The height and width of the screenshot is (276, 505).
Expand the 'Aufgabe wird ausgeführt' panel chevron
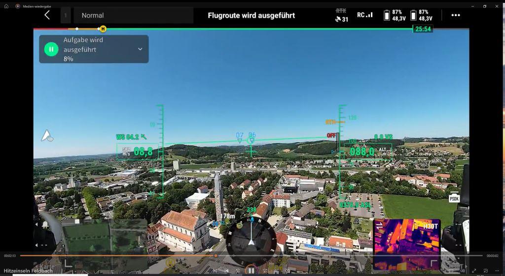tap(140, 49)
